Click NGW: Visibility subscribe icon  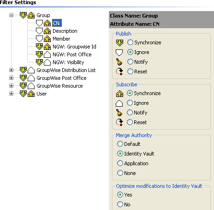click(x=47, y=62)
